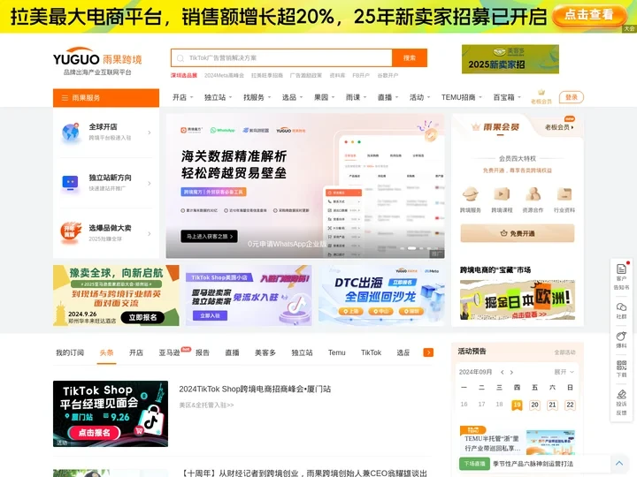Open the 掘金日本欧洲 market banner

[518, 299]
